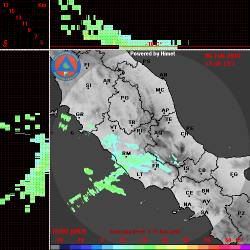The height and width of the screenshot is (250, 250).
Task: Click the '13' height scale label
Action: point(18,17)
